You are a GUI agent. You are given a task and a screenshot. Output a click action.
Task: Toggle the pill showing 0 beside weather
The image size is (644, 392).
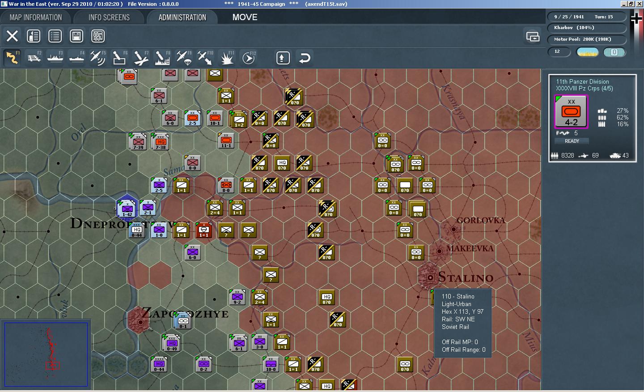(614, 52)
